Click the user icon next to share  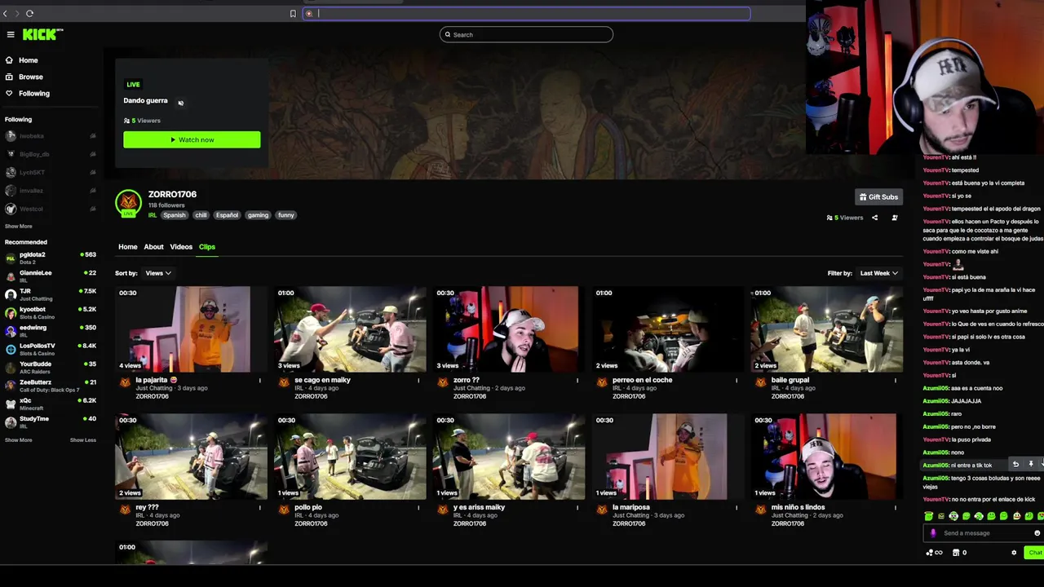895,218
